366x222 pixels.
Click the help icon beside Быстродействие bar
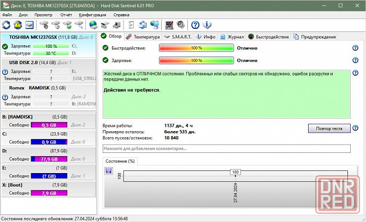click(x=355, y=48)
